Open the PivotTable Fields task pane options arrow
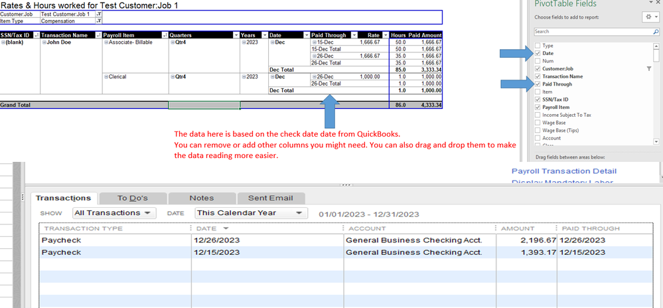 [651, 3]
